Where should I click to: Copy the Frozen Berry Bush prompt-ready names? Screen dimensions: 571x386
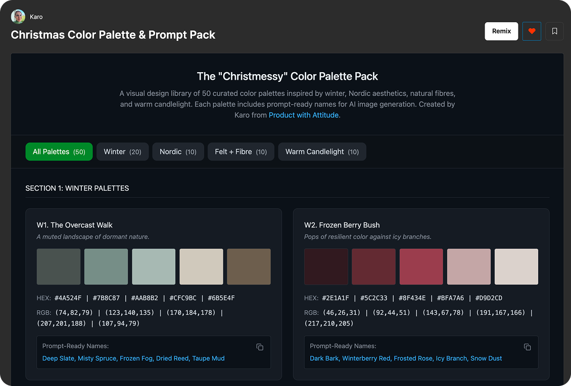528,347
